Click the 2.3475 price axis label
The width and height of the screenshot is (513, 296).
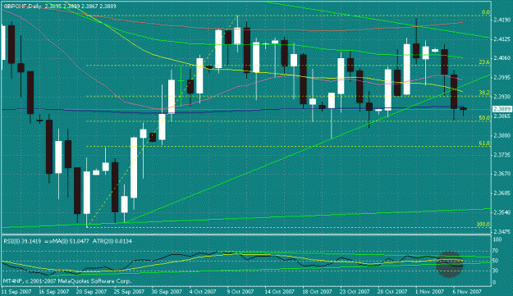pos(502,232)
